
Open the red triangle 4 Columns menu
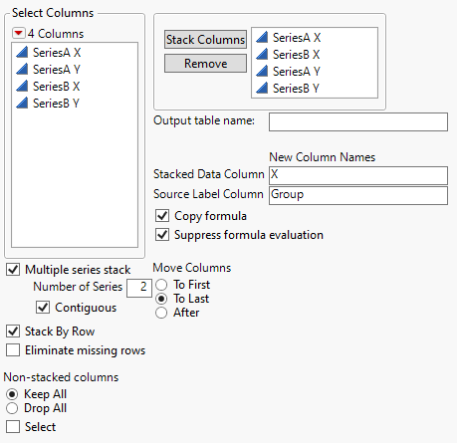(18, 33)
